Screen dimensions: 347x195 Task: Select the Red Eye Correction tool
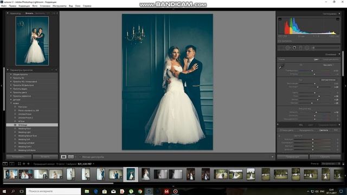tap(294, 48)
